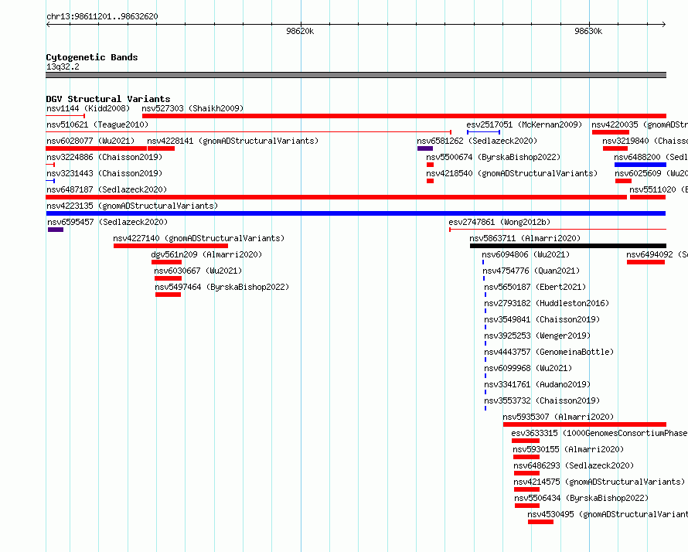
Task: Click nsv6099968 (Wu2021) label
Action: click(528, 368)
